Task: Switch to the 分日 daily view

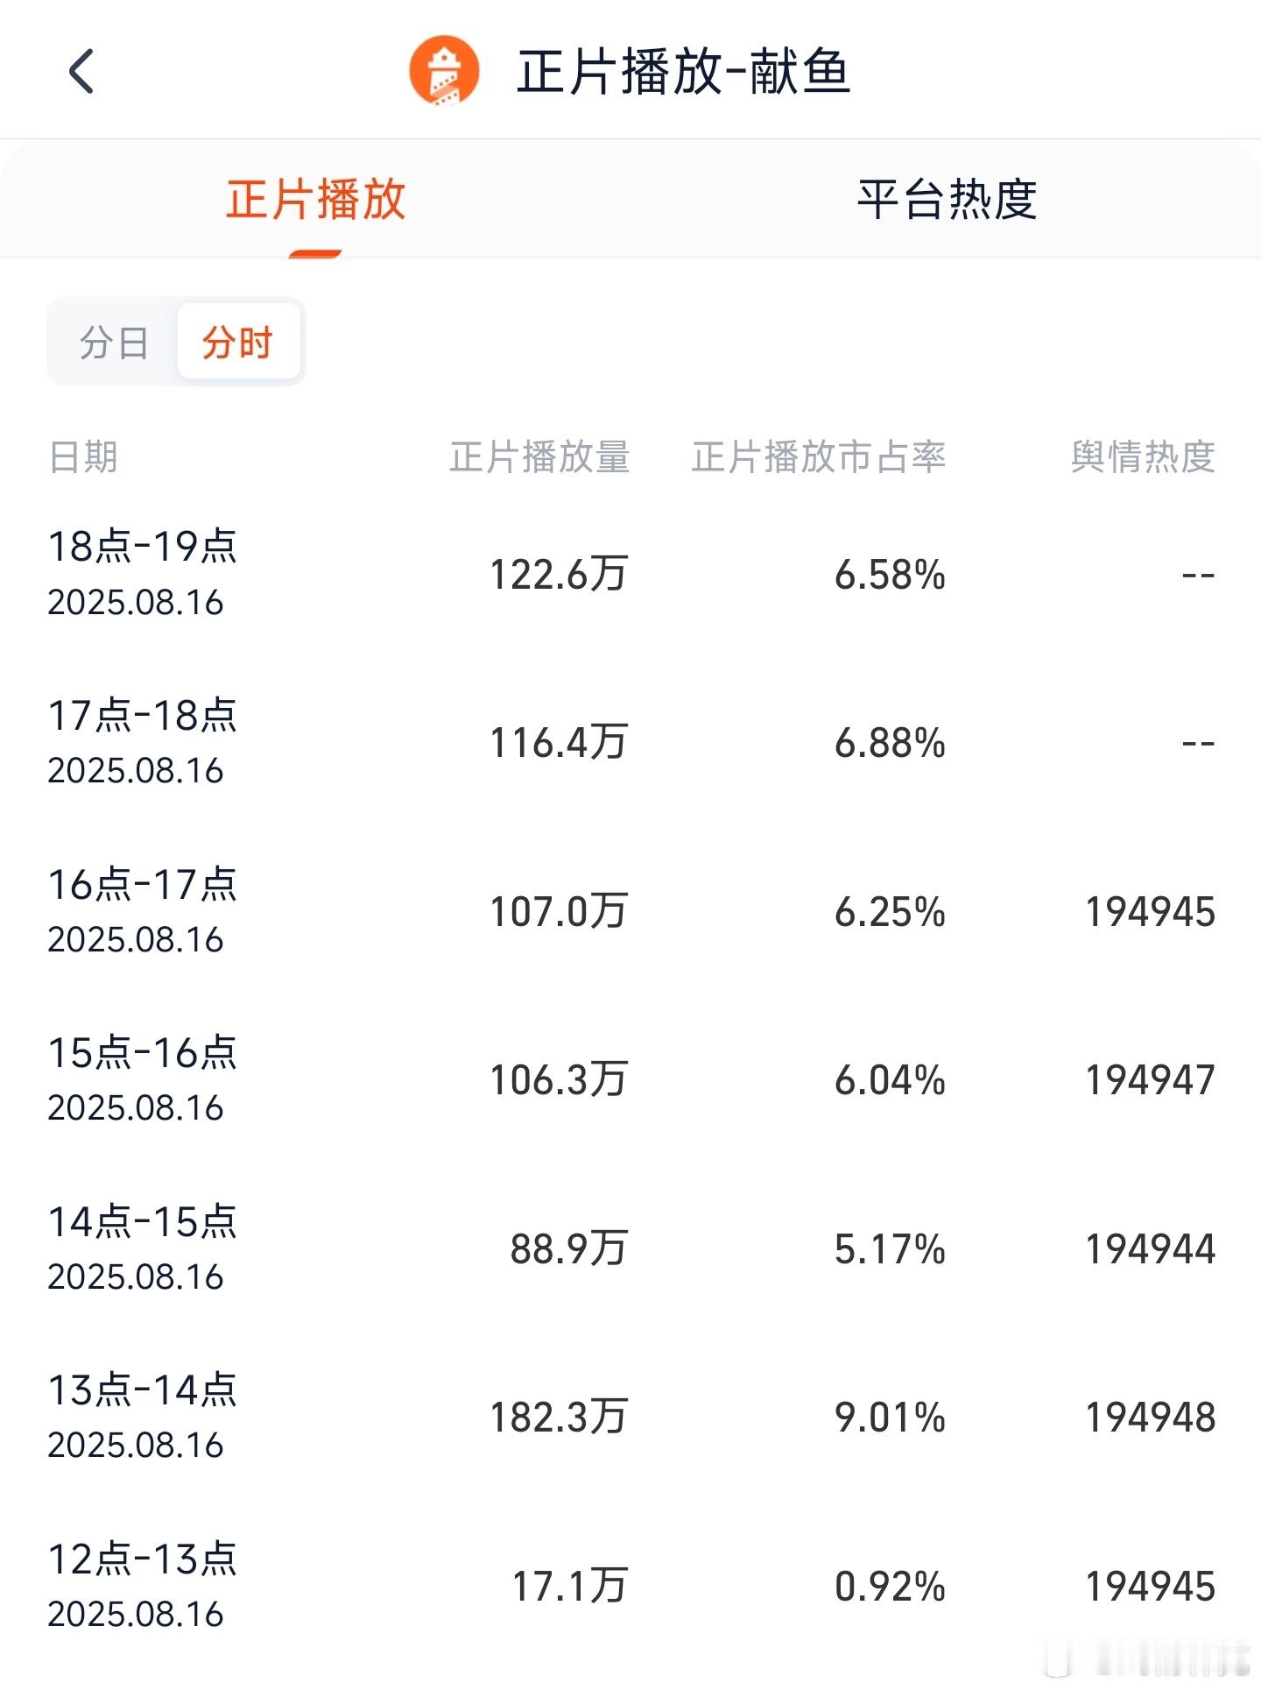Action: pos(114,342)
